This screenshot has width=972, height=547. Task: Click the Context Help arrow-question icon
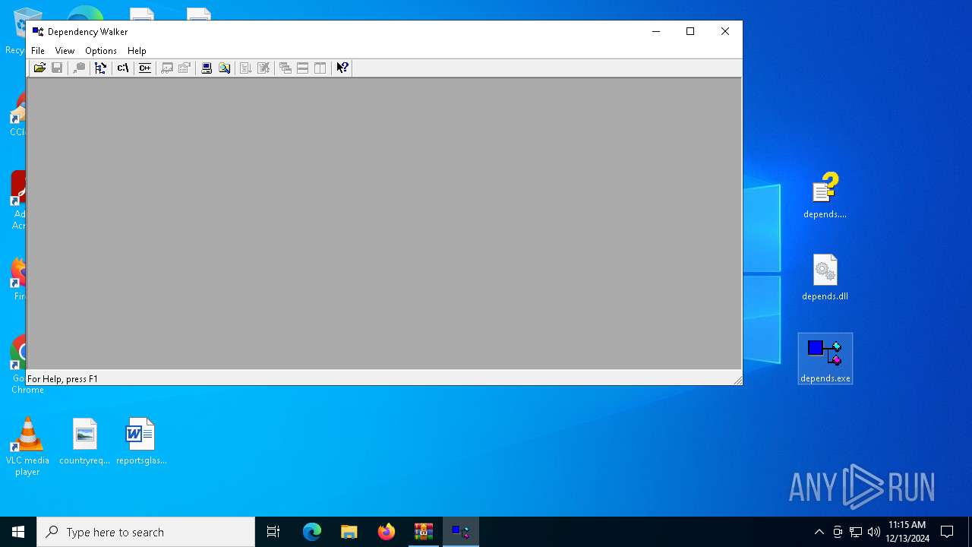[x=342, y=68]
